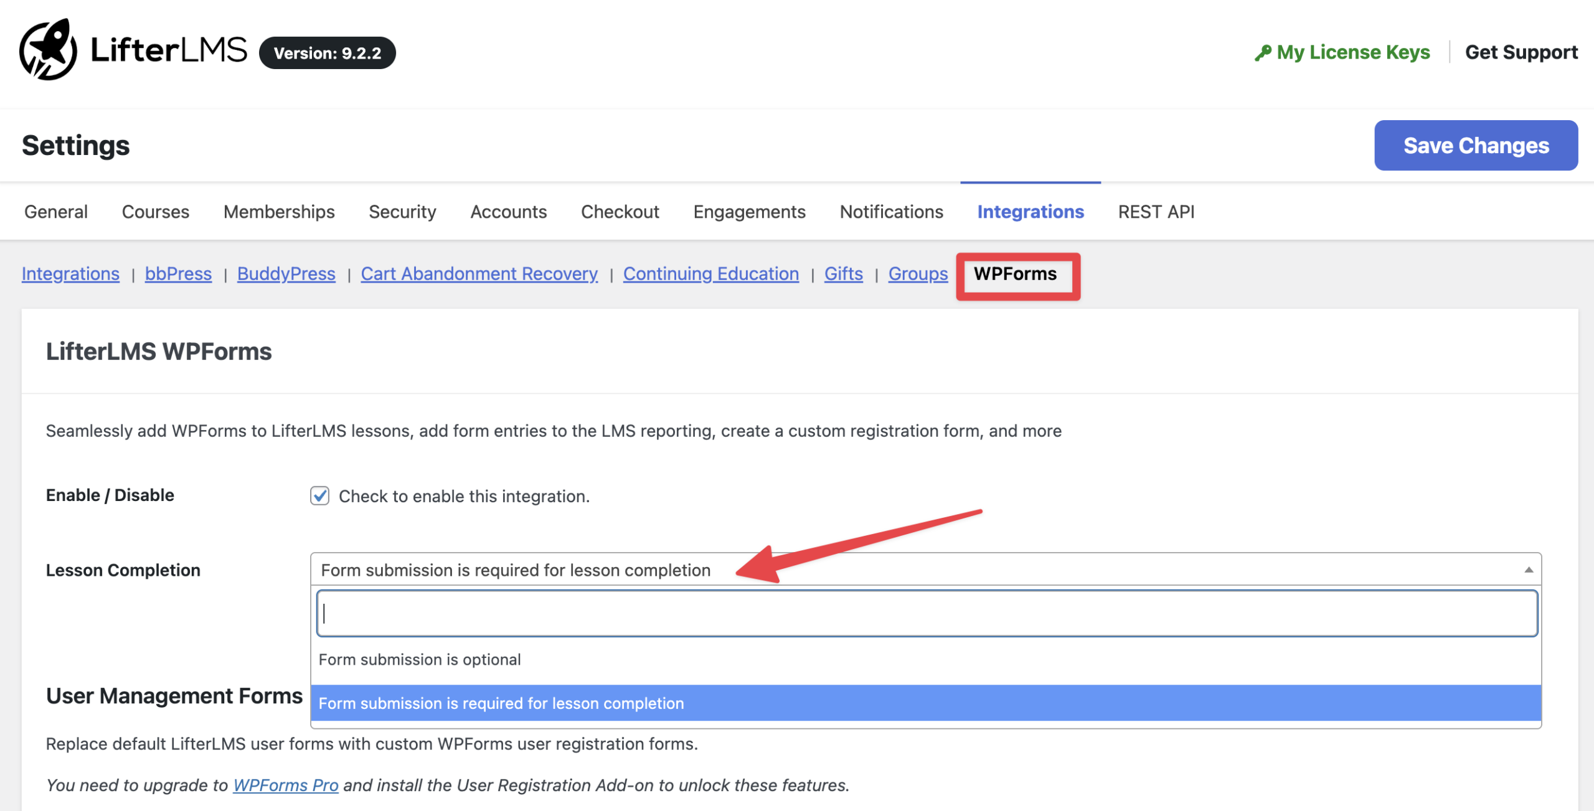Open the Engagements settings tab
1594x811 pixels.
(749, 212)
